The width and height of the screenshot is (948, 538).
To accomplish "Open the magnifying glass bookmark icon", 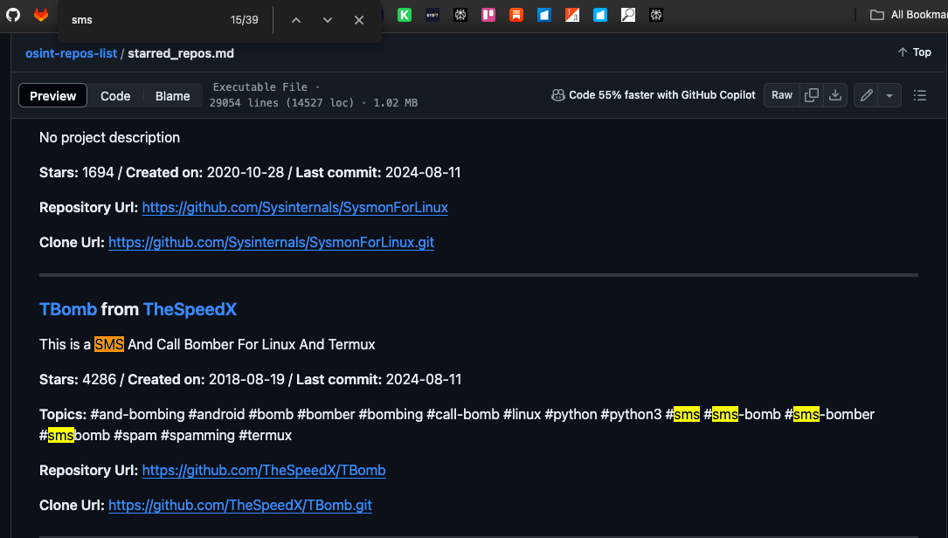I will point(628,15).
